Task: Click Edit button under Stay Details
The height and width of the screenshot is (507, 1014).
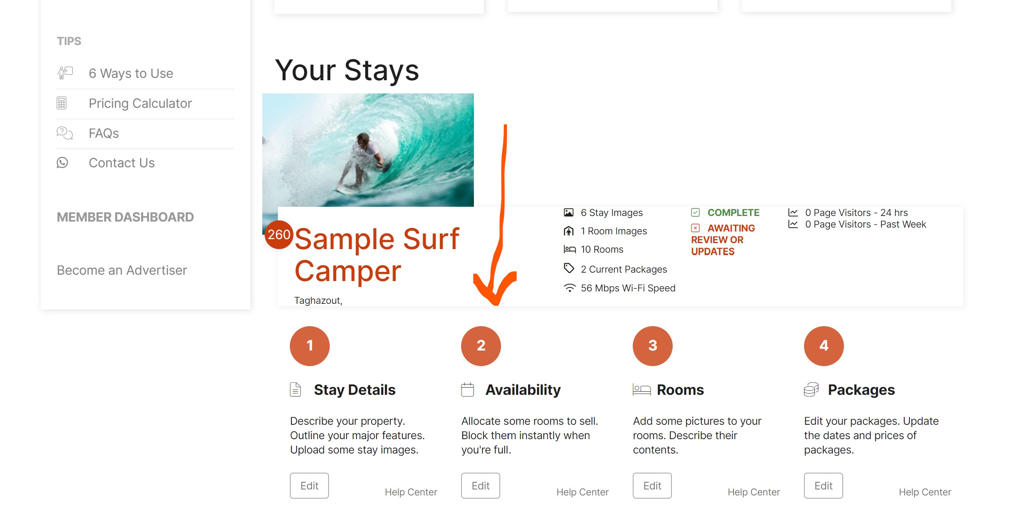Action: pyautogui.click(x=309, y=485)
